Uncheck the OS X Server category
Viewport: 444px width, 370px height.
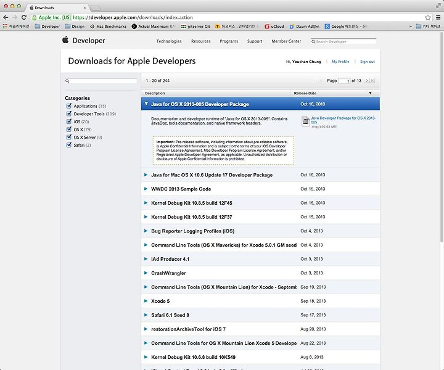pyautogui.click(x=69, y=137)
